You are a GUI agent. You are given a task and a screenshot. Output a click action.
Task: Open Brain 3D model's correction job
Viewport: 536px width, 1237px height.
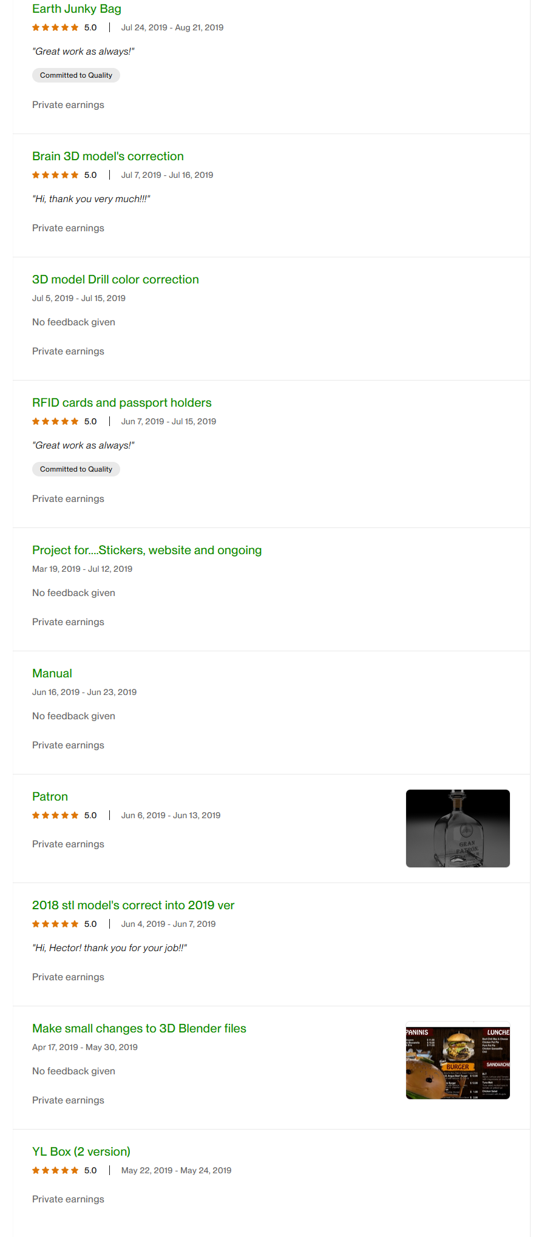tap(107, 157)
